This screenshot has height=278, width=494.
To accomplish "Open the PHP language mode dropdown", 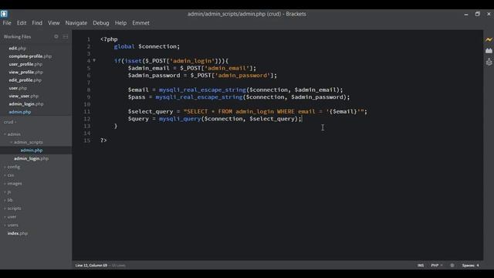I will pos(437,266).
